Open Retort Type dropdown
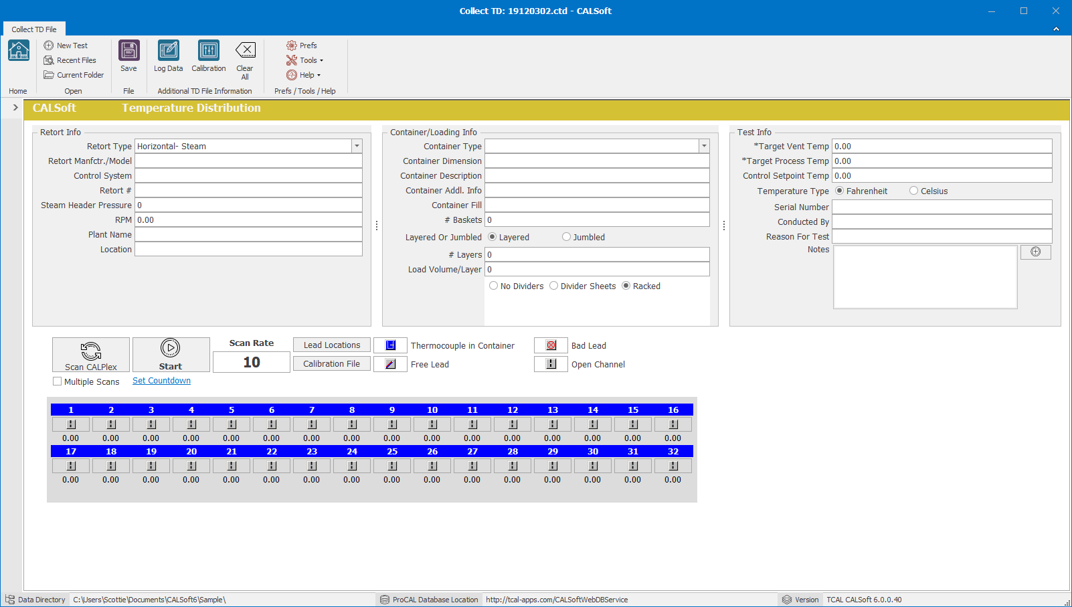 pos(357,146)
